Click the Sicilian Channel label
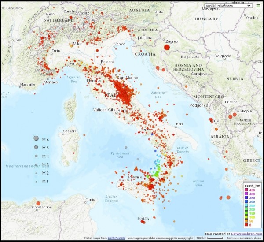Screen dimensions: 264x242 click(x=111, y=199)
